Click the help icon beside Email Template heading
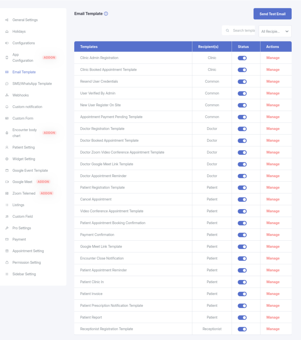The height and width of the screenshot is (340, 301). (x=106, y=14)
